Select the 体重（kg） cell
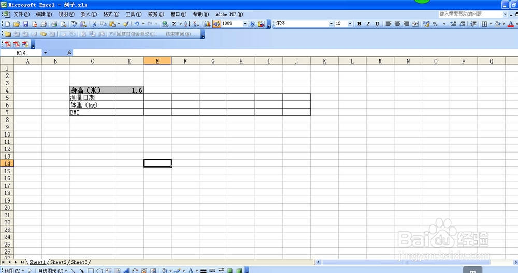Viewport: 518px width, 273px height. [x=93, y=105]
